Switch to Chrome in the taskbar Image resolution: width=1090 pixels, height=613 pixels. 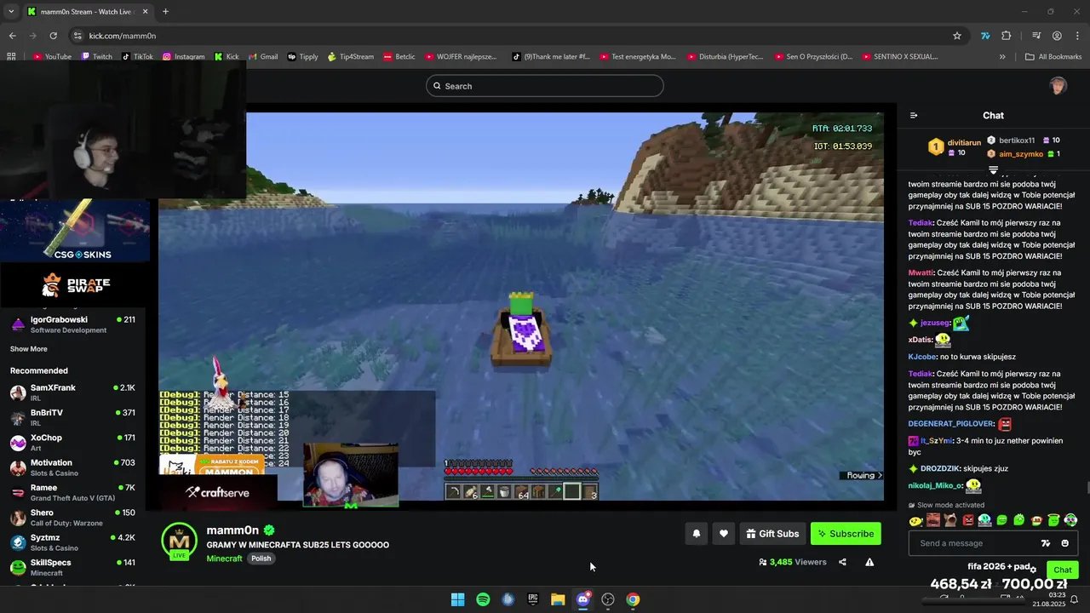633,599
